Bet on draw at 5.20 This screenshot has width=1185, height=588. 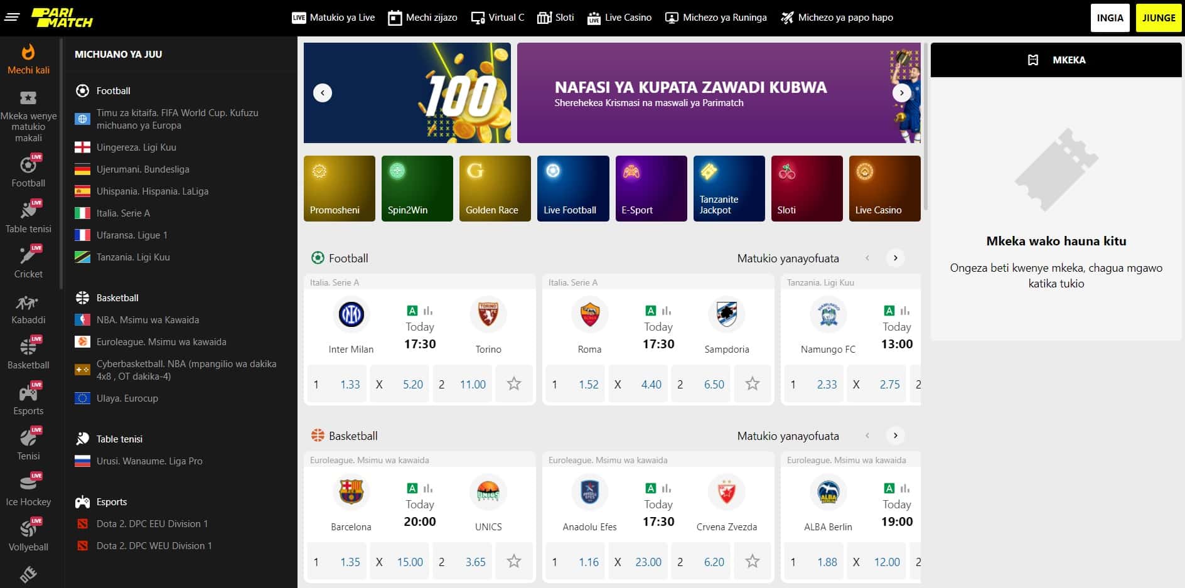[x=399, y=384]
